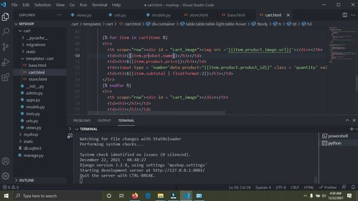
Task: Switch to the OUTPUT panel tab
Action: tap(104, 121)
